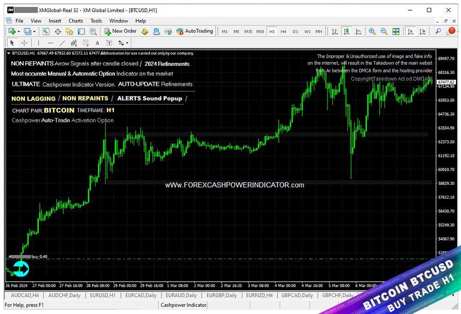Expand the Profiles dropdown arrow
The height and width of the screenshot is (314, 461).
(35, 31)
